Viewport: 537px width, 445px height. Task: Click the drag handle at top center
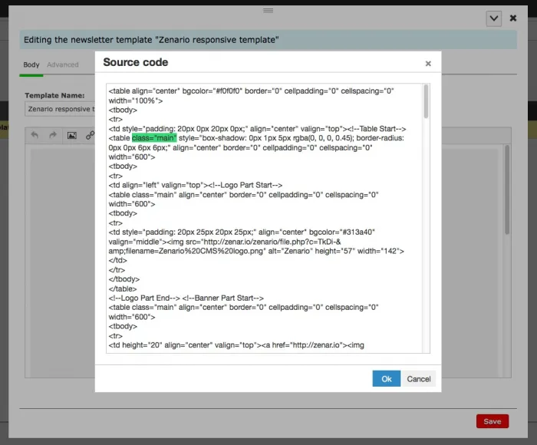click(x=268, y=10)
